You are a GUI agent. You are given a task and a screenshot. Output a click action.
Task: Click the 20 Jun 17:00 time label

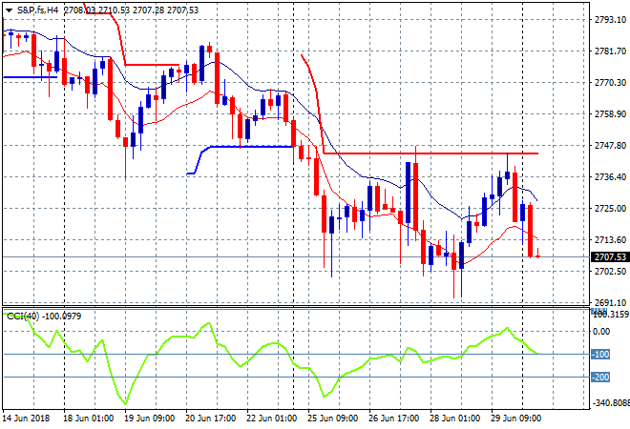tap(211, 419)
